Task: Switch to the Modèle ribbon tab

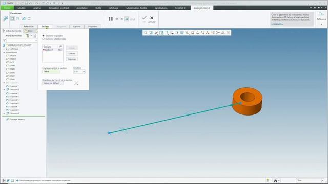Action: tap(22, 8)
